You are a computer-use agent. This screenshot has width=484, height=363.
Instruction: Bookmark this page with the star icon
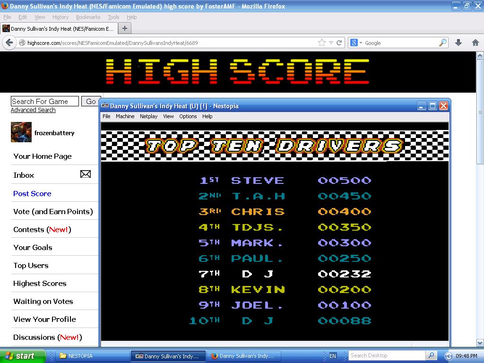coord(321,43)
